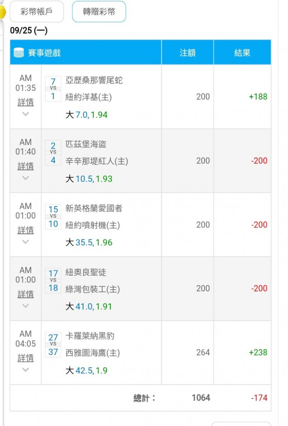The width and height of the screenshot is (288, 426).
Task: Select the 7 vs 1 score box
Action: 53,89
